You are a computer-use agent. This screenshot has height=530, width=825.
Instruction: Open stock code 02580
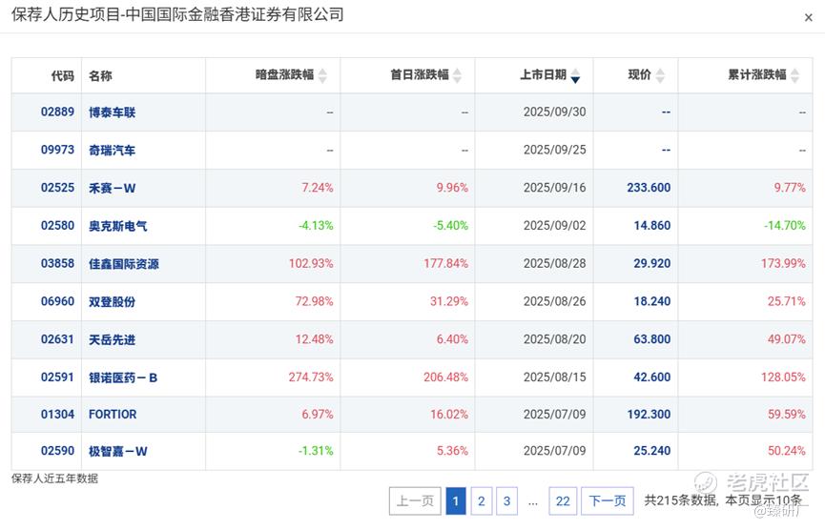coord(57,226)
